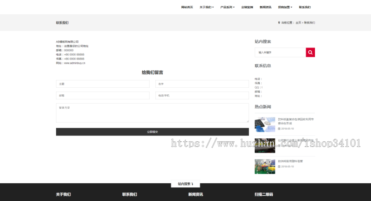Open second news thumbnail with dark machine
The image size is (371, 201).
[265, 146]
